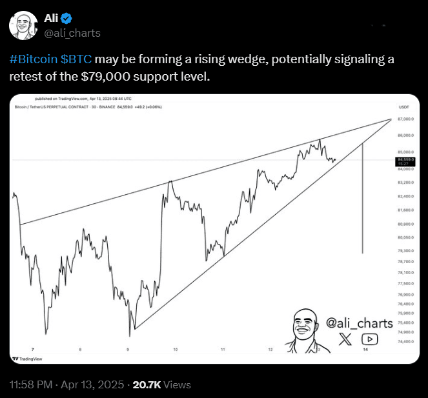Click the @ali_charts watermark text on chart
The image size is (428, 398).
pos(359,323)
